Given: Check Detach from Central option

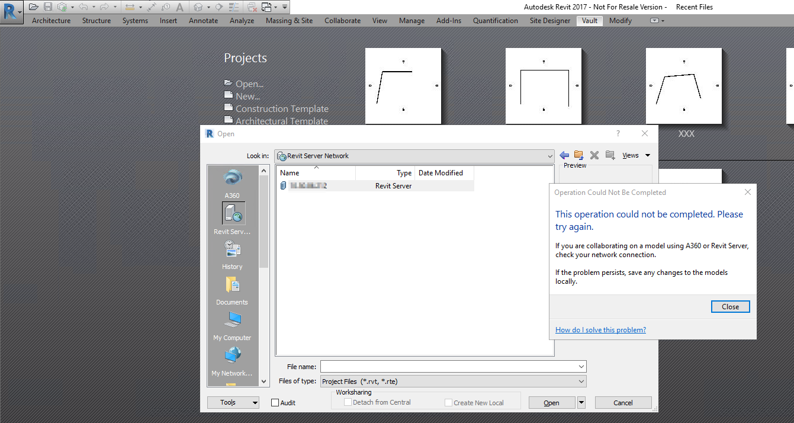Looking at the screenshot, I should [x=348, y=402].
